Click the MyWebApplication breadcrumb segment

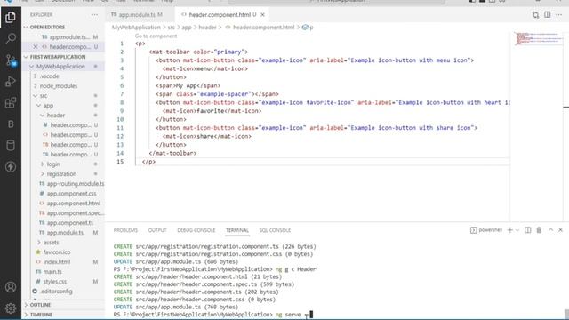[136, 28]
